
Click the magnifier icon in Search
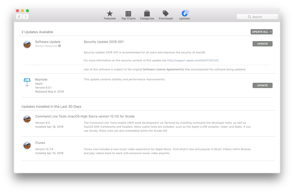click(249, 17)
